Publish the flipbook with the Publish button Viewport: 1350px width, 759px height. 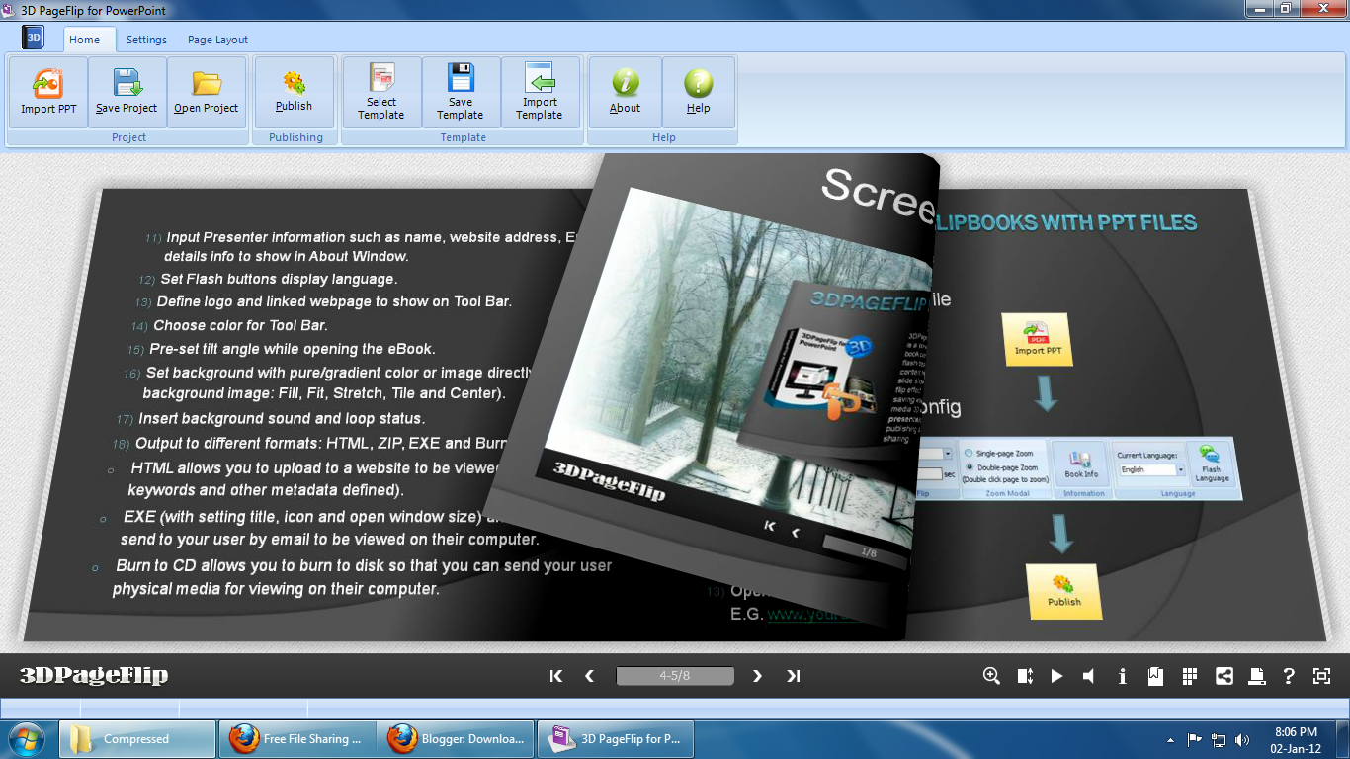(294, 92)
